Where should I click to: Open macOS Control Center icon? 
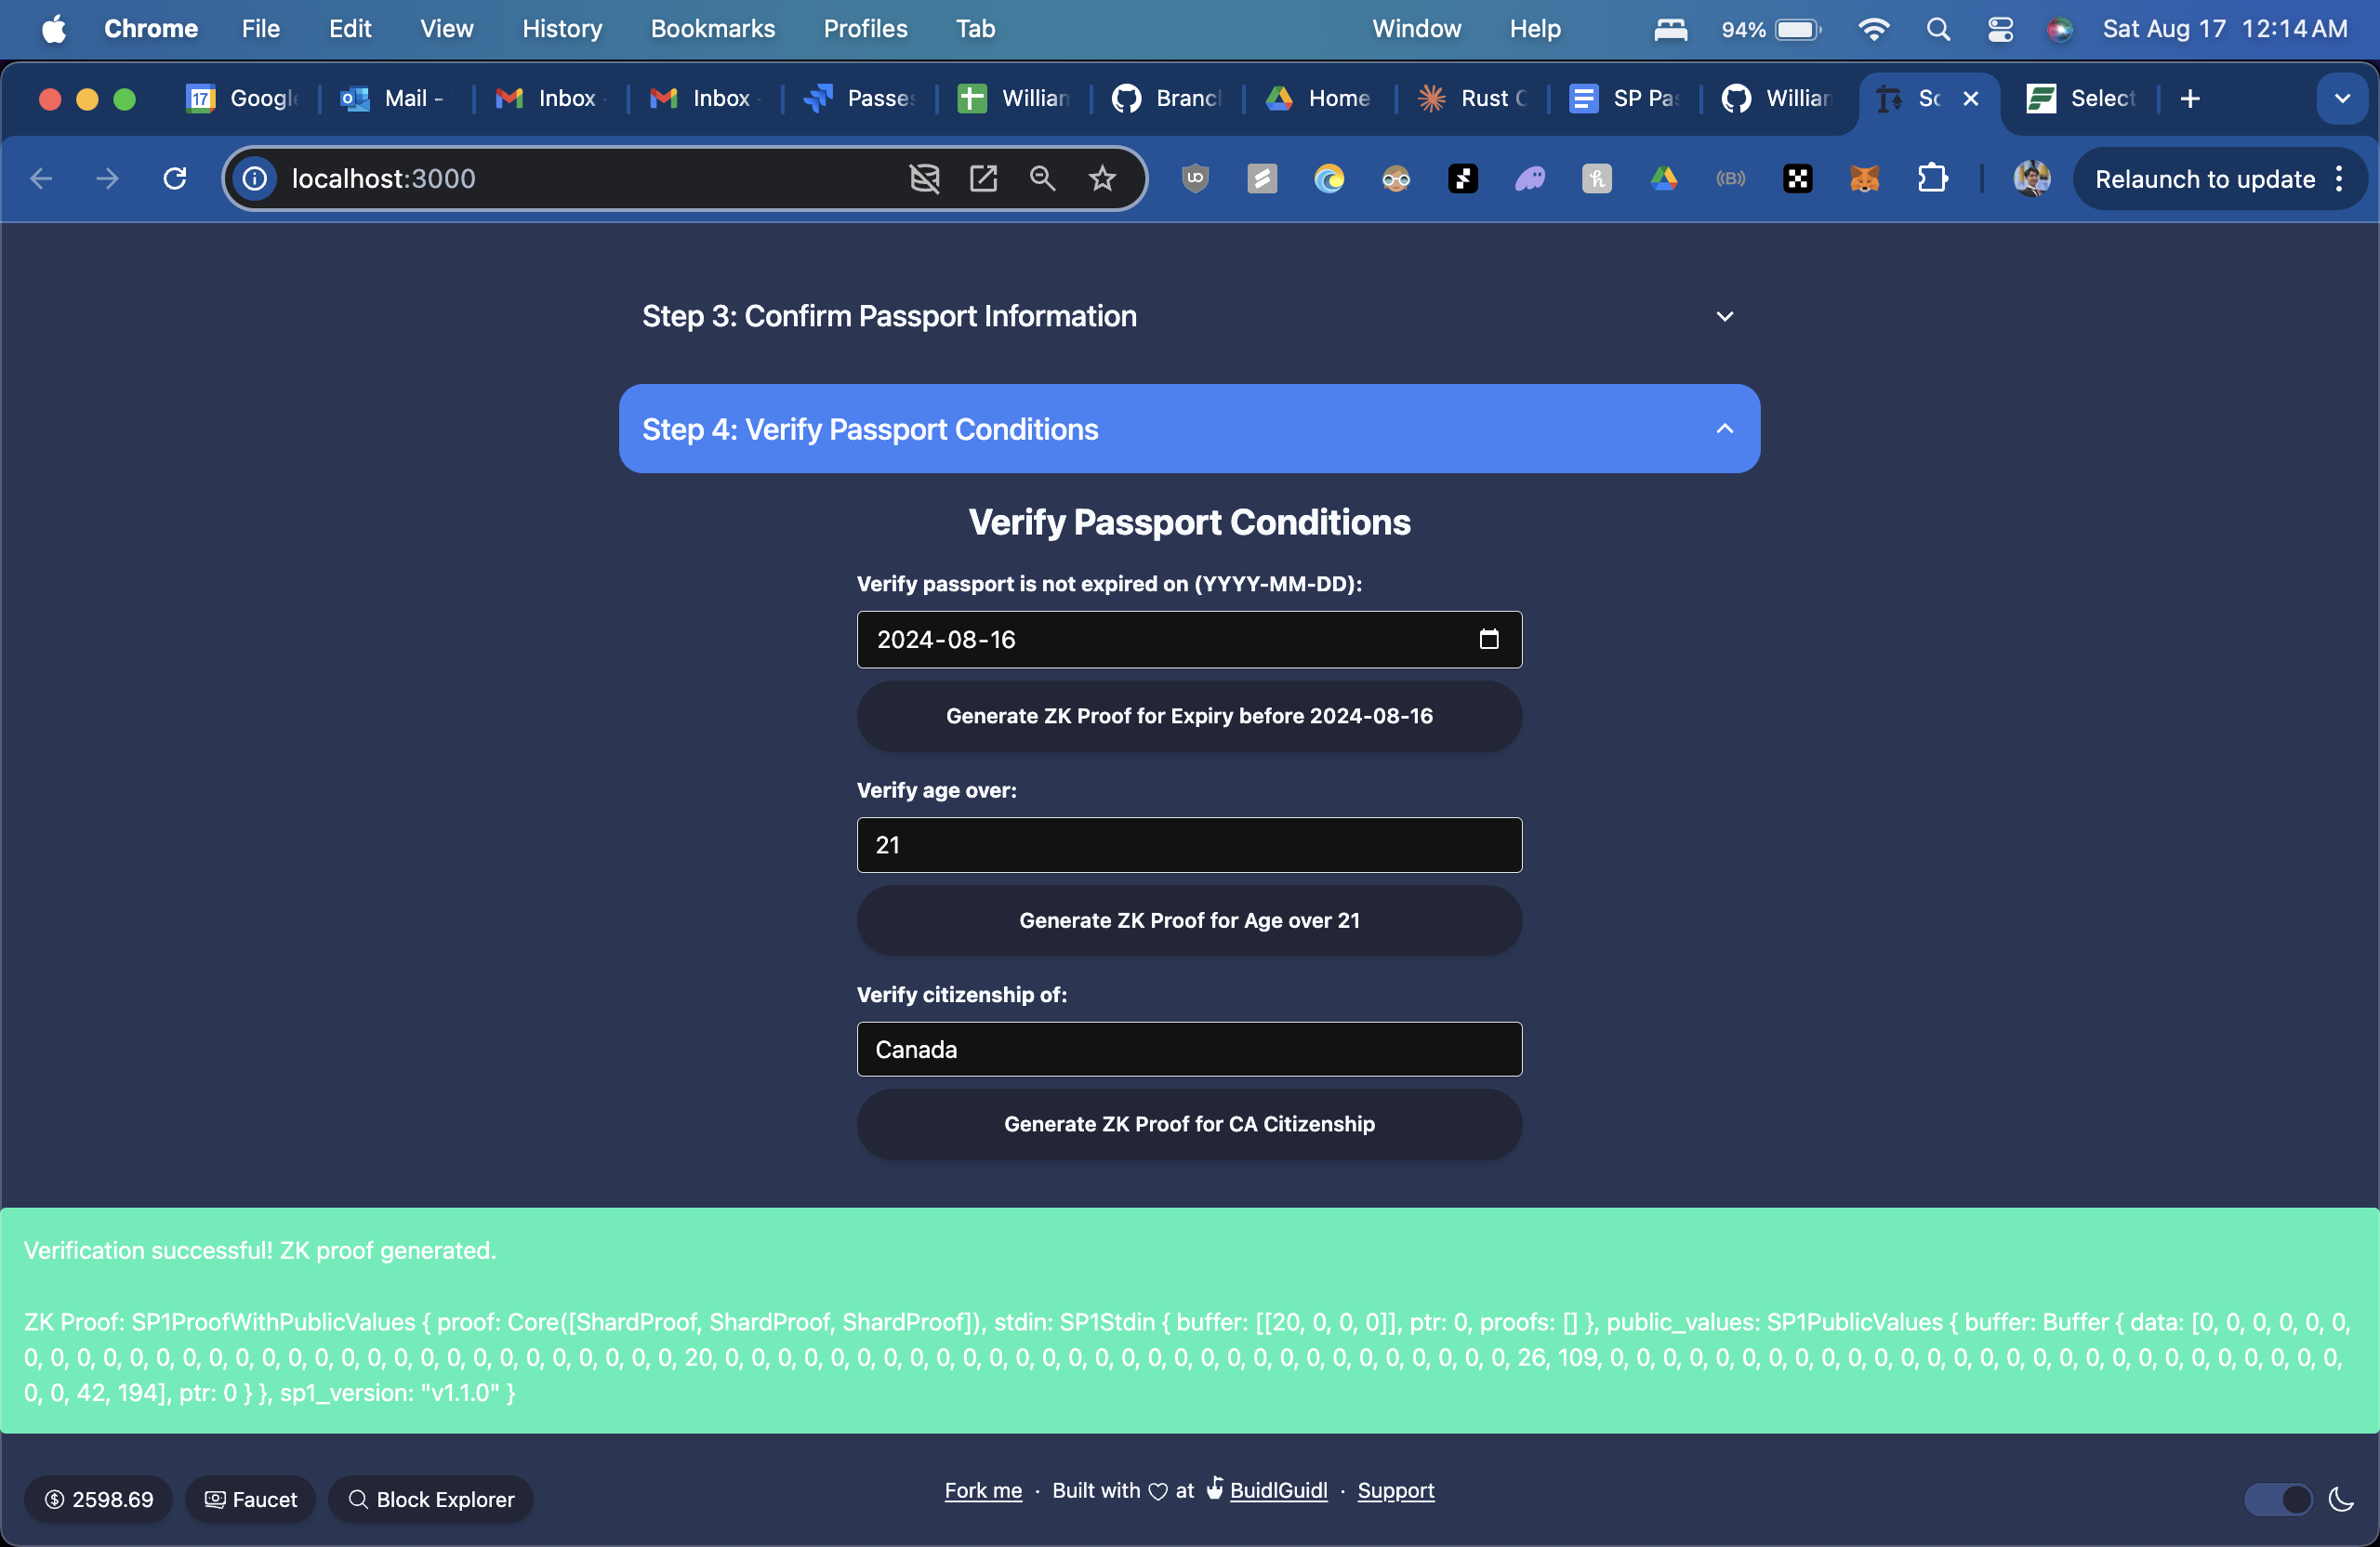2000,29
